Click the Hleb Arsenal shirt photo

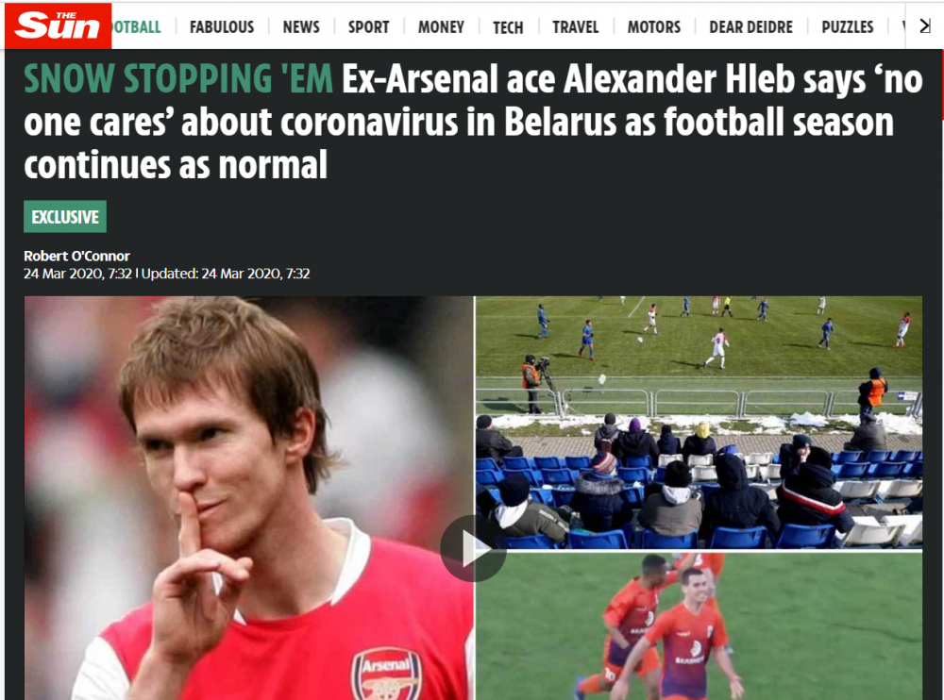[x=248, y=498]
